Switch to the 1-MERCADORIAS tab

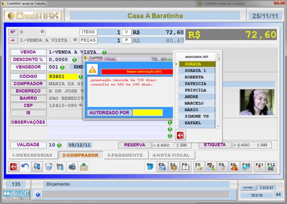[31, 155]
